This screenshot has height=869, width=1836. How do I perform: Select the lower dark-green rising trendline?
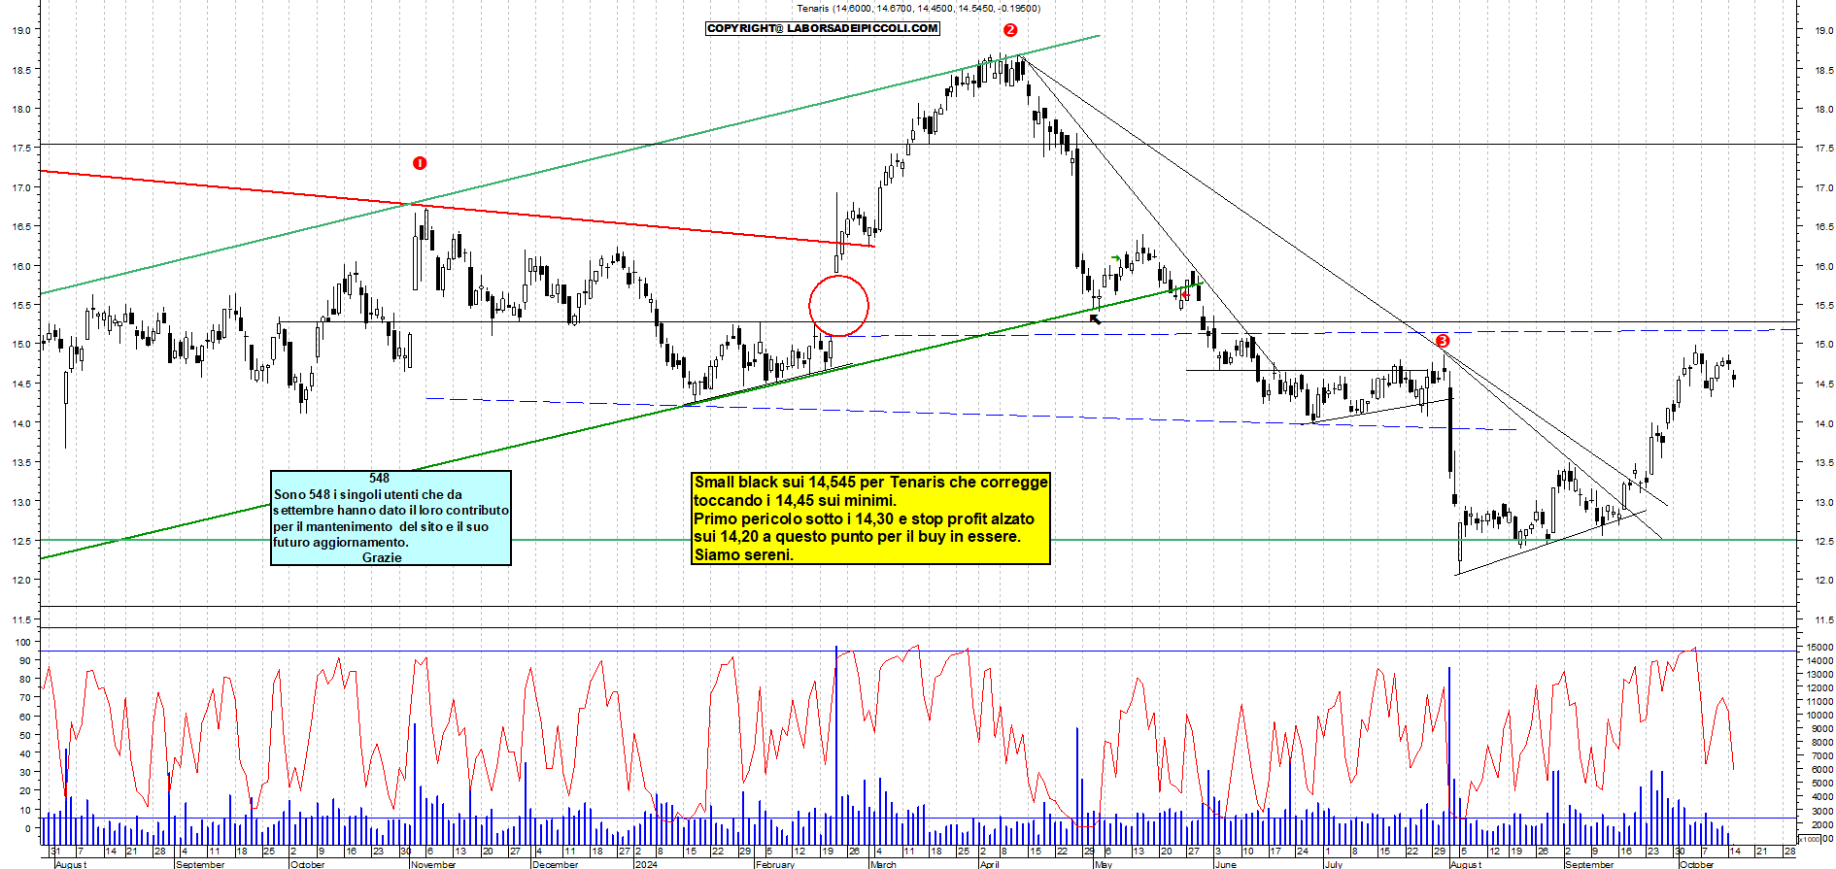[622, 419]
